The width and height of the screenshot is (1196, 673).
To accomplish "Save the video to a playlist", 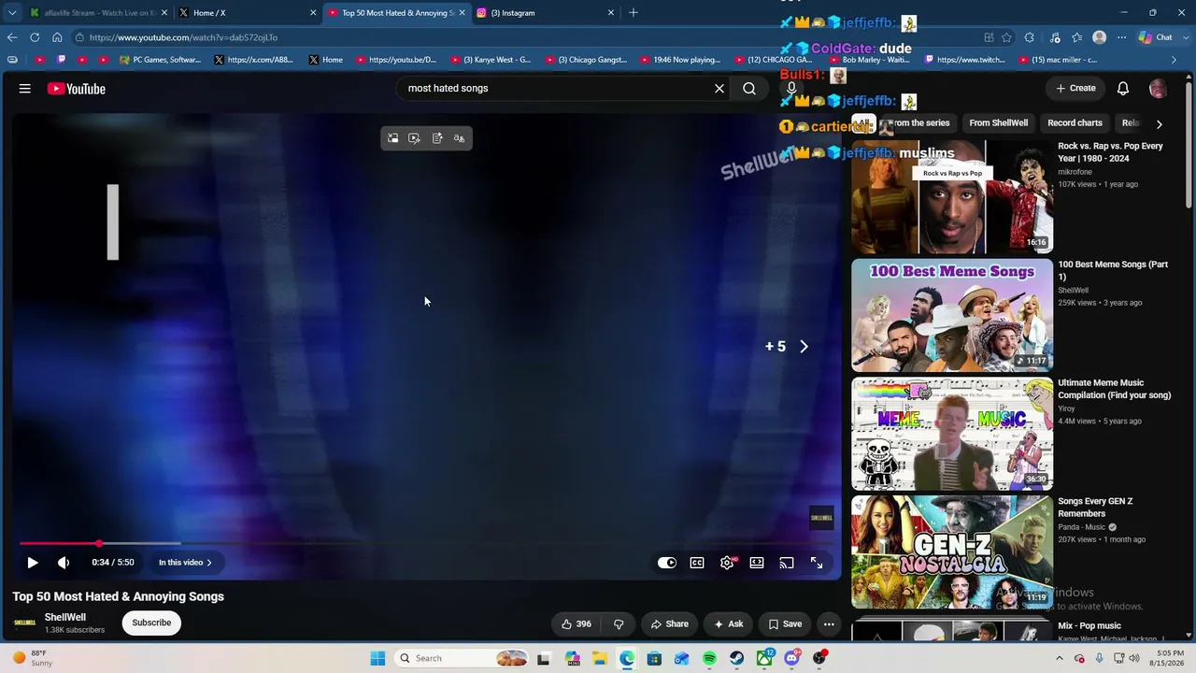I will 785,624.
